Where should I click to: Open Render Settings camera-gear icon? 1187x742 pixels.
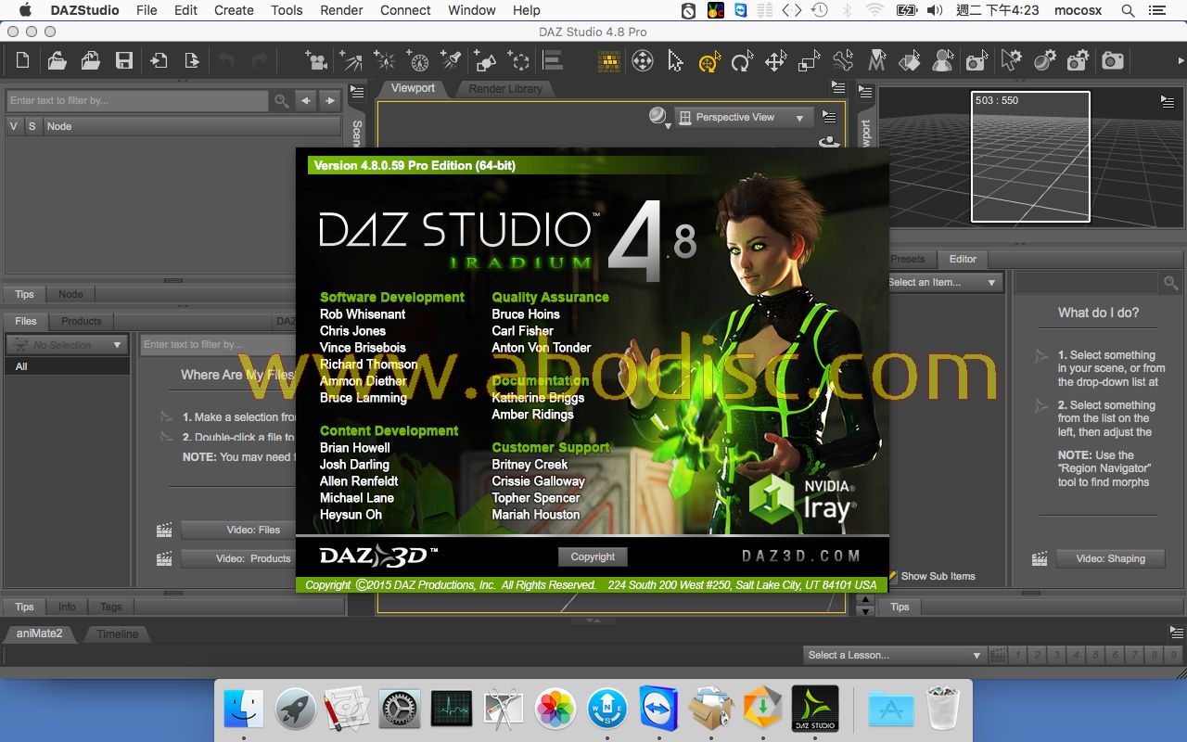coord(1078,61)
